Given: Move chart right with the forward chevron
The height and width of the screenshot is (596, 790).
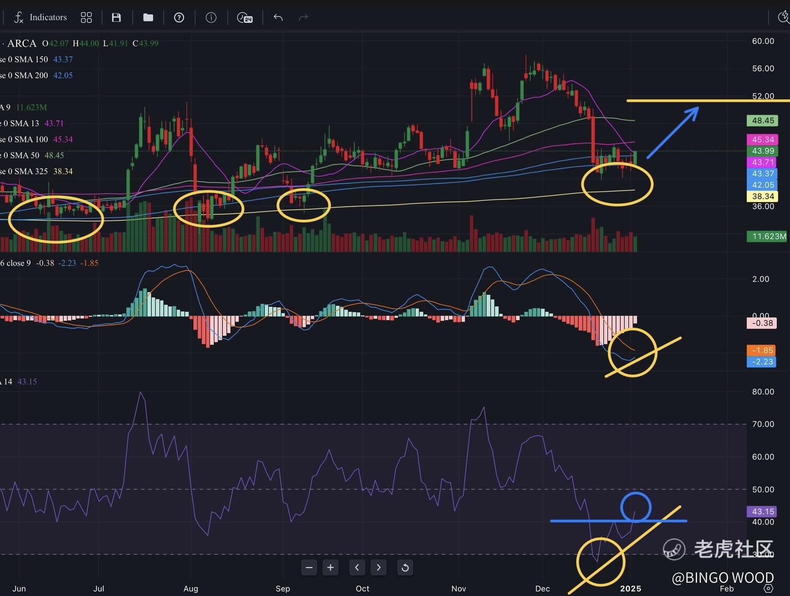Looking at the screenshot, I should (x=378, y=568).
